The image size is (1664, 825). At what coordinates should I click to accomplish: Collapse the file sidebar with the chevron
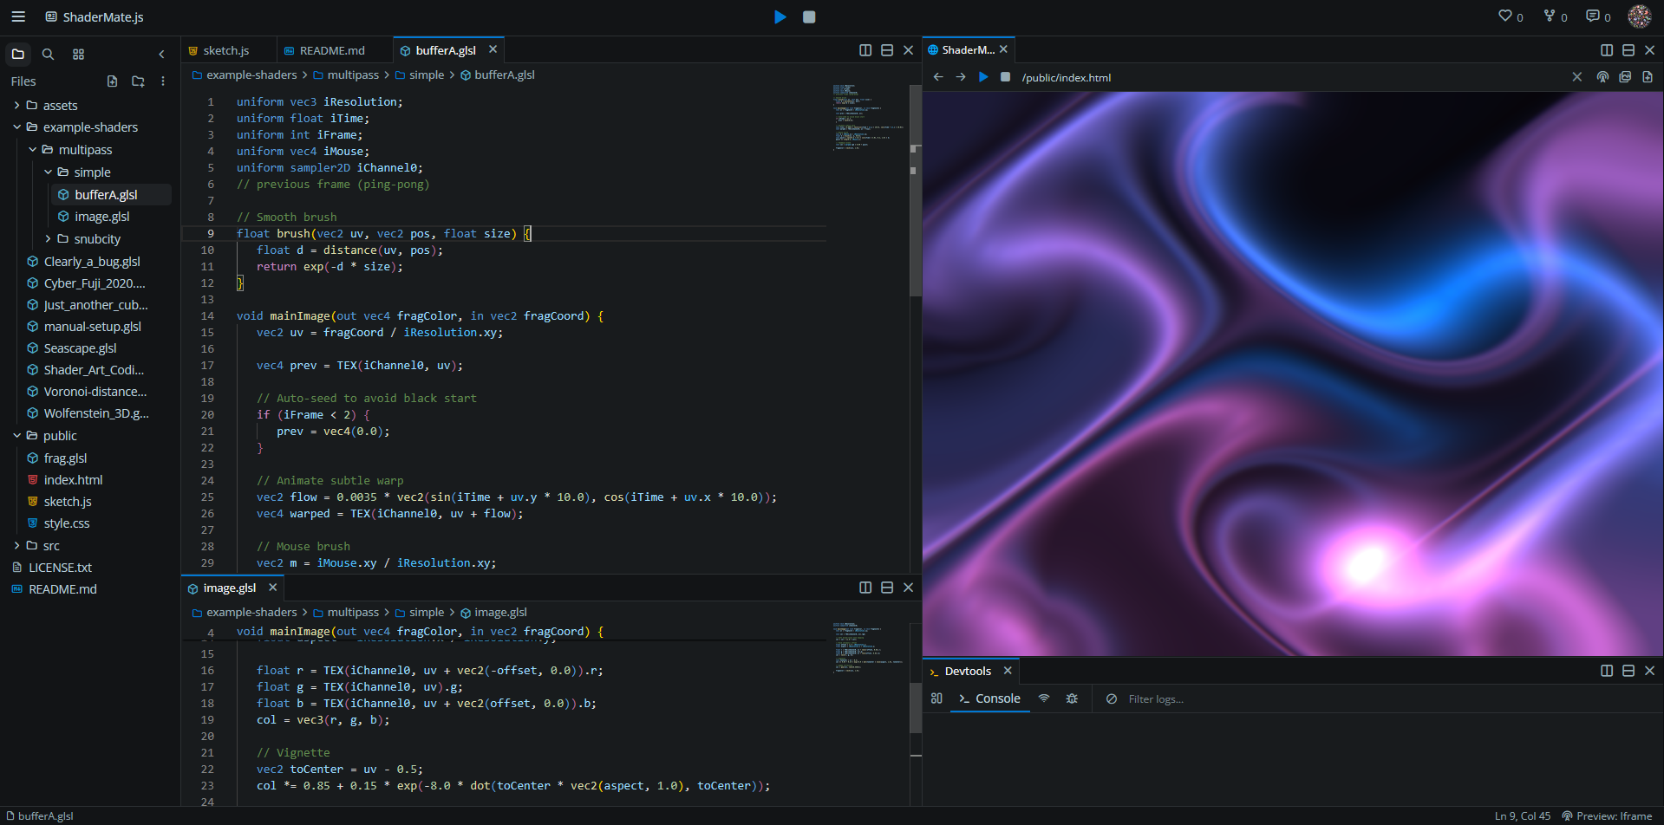pyautogui.click(x=161, y=54)
